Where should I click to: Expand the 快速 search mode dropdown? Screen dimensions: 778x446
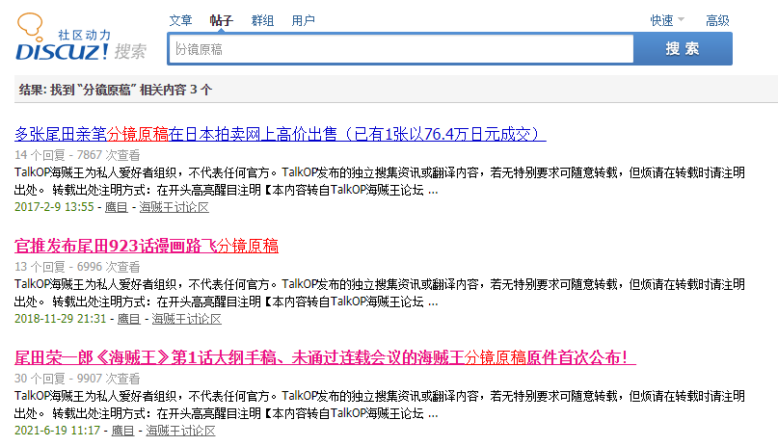tap(667, 21)
